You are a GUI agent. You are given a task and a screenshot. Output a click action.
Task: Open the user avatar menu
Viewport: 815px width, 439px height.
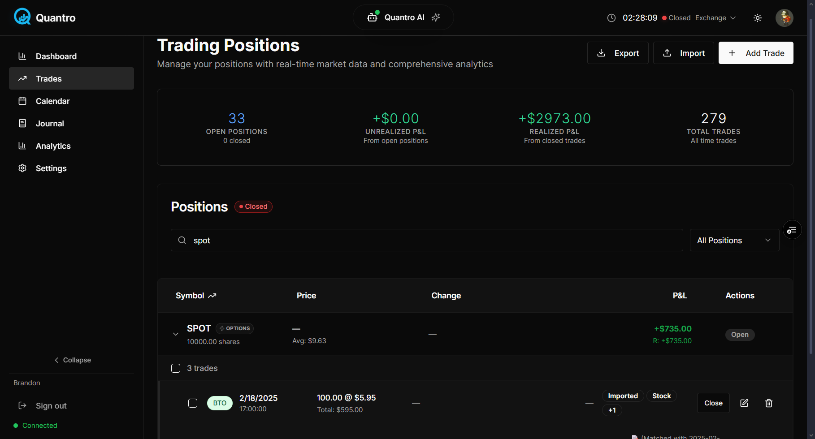785,18
